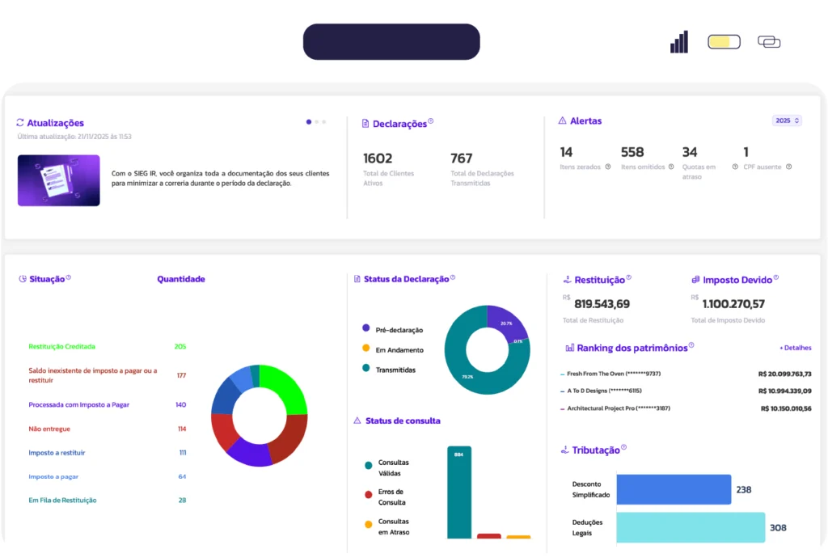Select Restituição Creditada in situation list
The height and width of the screenshot is (558, 828).
(61, 346)
